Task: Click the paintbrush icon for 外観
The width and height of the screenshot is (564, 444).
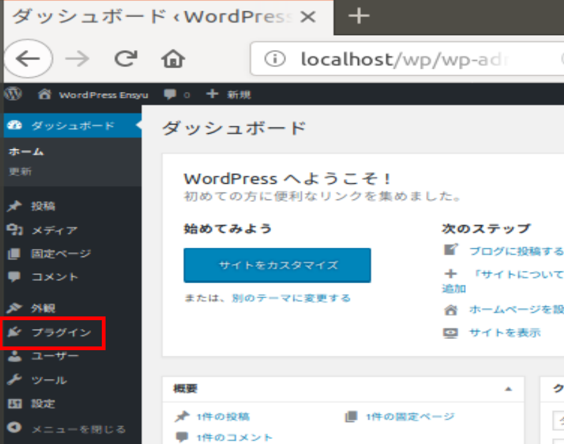Action: [x=14, y=308]
